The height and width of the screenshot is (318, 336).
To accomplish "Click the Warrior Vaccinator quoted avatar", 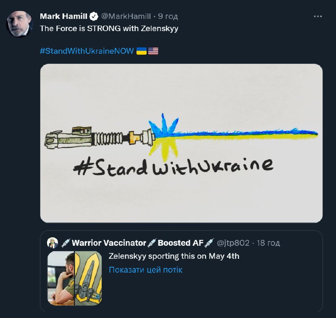I will click(52, 243).
